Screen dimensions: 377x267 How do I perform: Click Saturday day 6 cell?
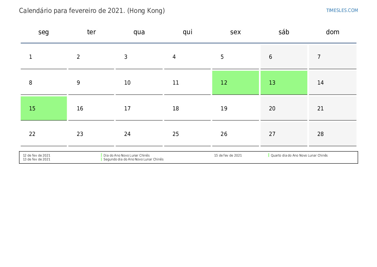284,57
